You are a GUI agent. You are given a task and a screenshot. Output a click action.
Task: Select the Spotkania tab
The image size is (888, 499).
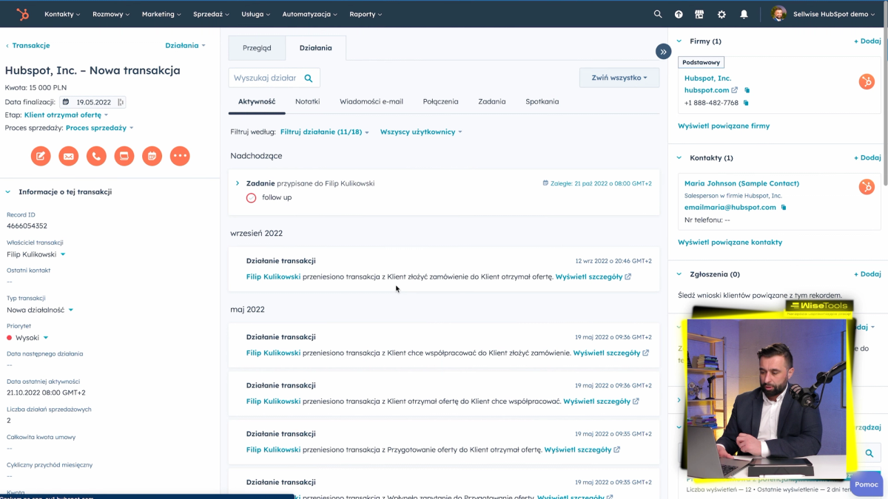tap(542, 101)
